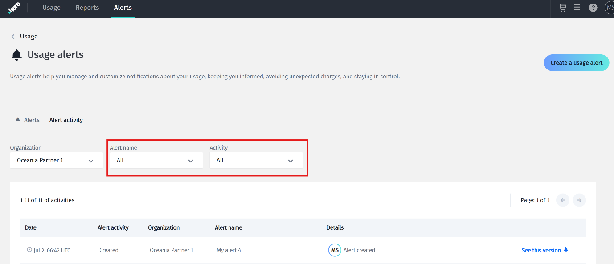
Task: Go to previous page arrow
Action: click(x=563, y=200)
